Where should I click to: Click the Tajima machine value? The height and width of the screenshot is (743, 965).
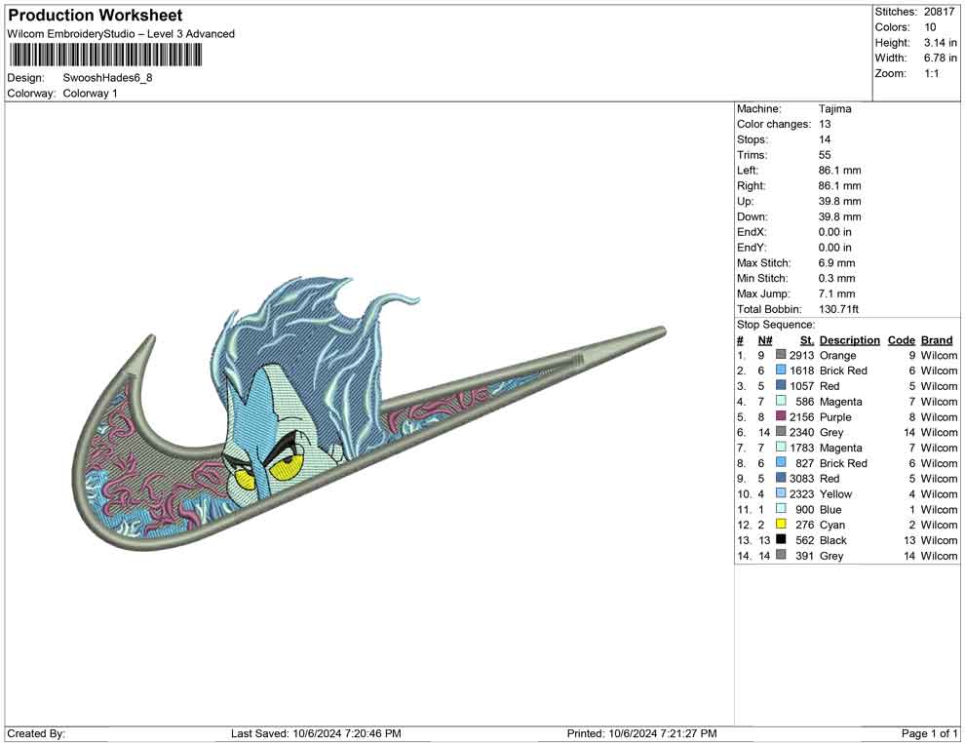coord(834,109)
